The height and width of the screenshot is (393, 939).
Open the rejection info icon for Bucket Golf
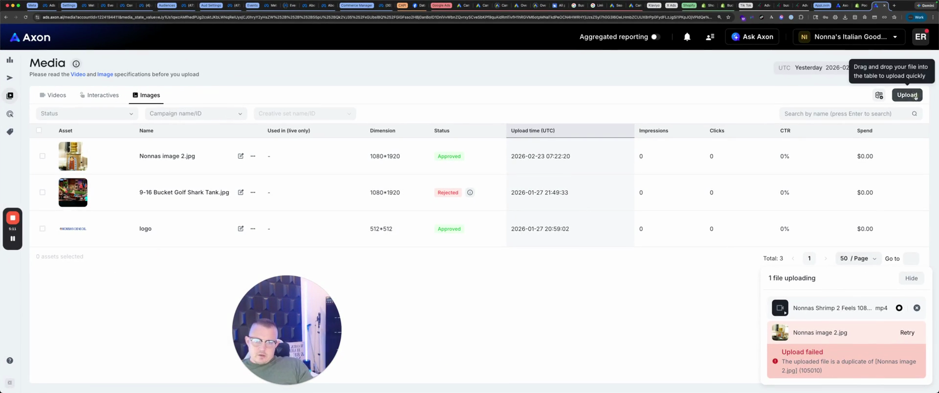coord(470,193)
